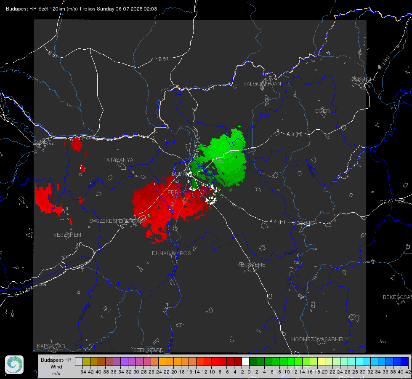Click the BUDAPEST city label
The height and width of the screenshot is (379, 412).
click(185, 173)
